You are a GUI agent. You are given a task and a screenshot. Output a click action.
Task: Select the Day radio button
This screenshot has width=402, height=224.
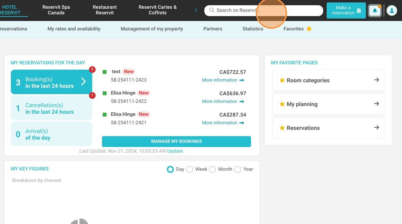pos(170,169)
